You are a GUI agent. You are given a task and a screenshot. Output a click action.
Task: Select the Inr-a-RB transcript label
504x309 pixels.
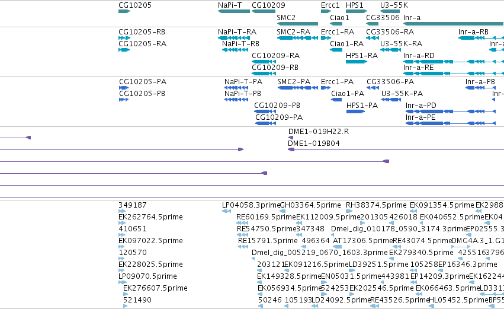[473, 32]
